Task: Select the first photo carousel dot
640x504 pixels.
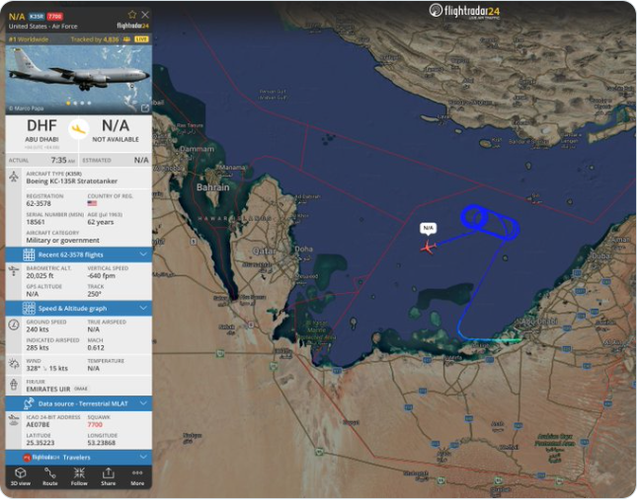Action: click(68, 103)
